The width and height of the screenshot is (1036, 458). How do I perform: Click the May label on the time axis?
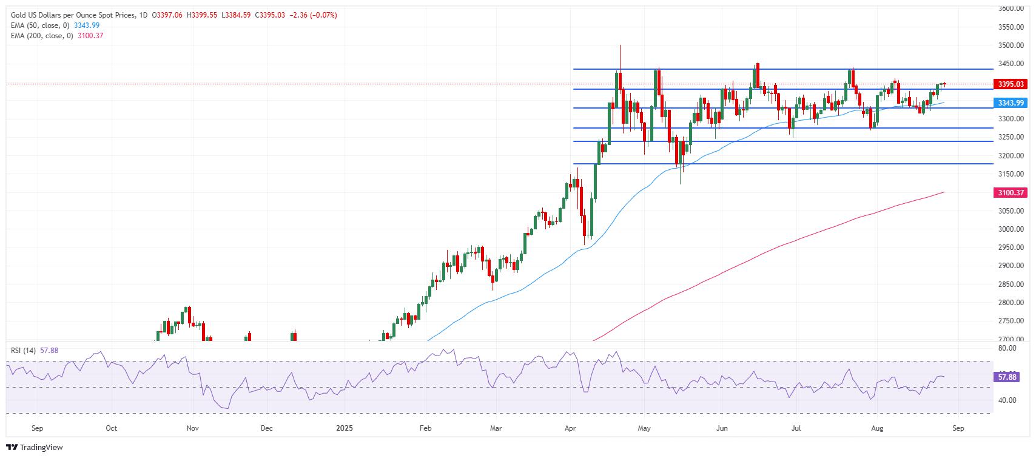coord(644,428)
